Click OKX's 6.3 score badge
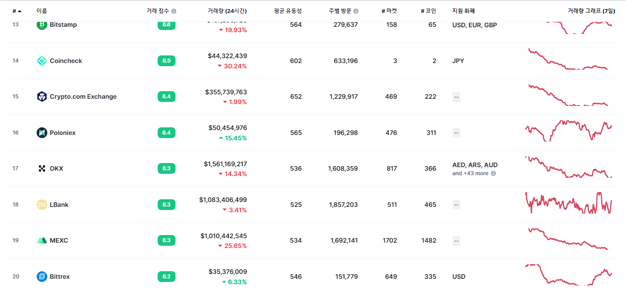626x294 pixels. point(167,168)
